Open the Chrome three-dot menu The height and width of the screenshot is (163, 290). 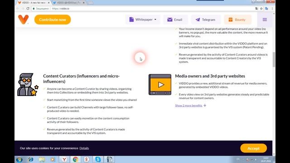click(272, 9)
